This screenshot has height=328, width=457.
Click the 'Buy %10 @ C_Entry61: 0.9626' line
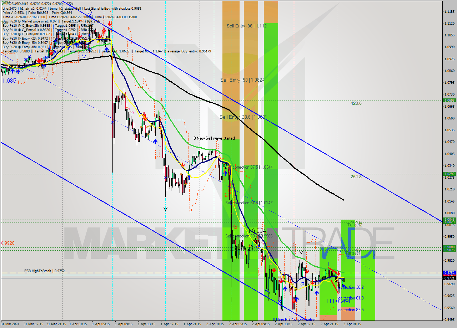point(26,30)
